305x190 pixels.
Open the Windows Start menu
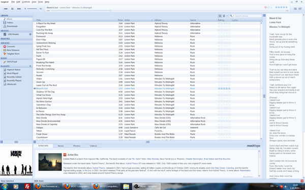coord(5,186)
